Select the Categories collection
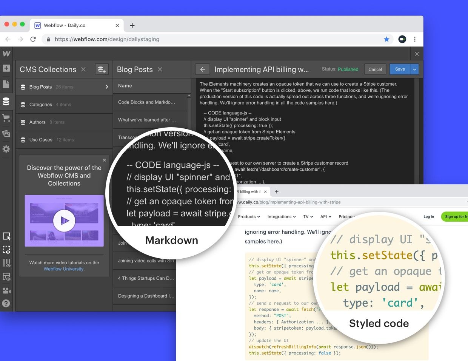This screenshot has height=361, width=468. tap(41, 105)
